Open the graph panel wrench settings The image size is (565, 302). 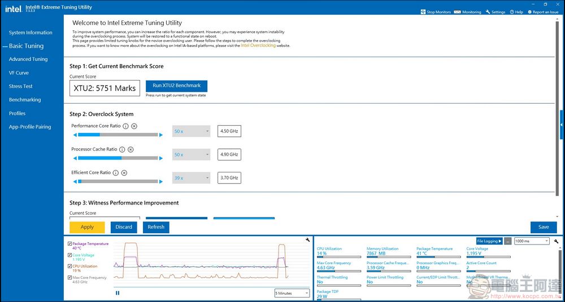pyautogui.click(x=307, y=240)
